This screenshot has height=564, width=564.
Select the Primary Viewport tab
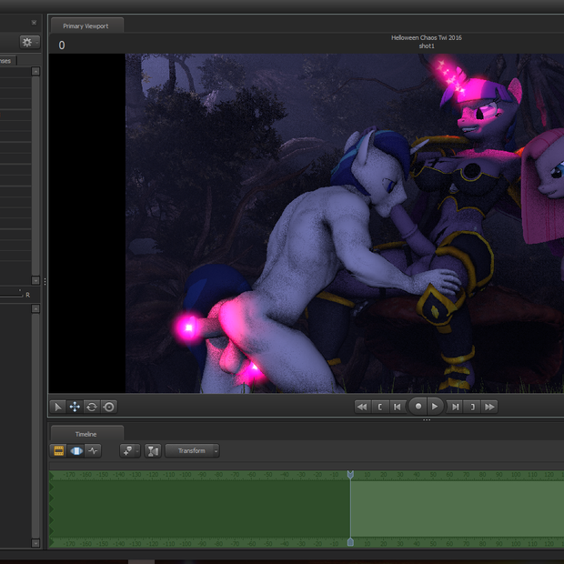coord(86,26)
